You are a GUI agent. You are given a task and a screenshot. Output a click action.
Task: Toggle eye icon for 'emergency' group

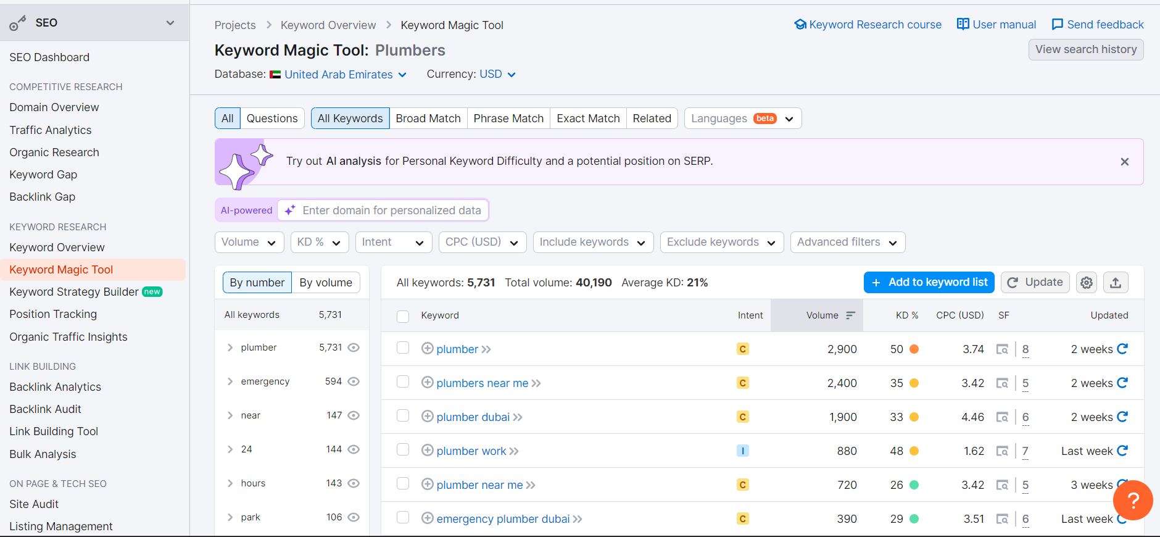click(354, 381)
